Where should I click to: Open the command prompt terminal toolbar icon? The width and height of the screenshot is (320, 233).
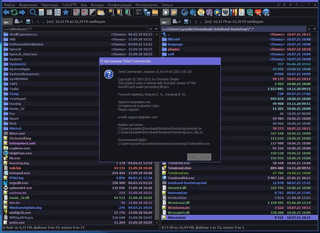[x=139, y=13]
